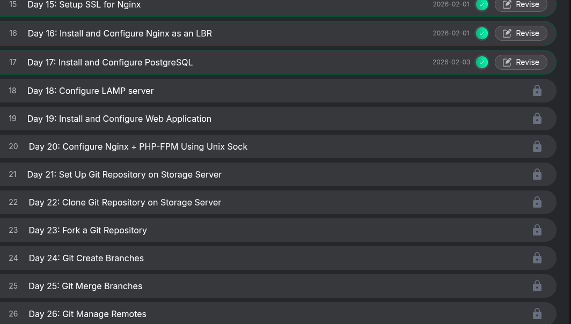Select Day 18: Configure LAMP server
Screen dimensions: 571x324
[90, 91]
